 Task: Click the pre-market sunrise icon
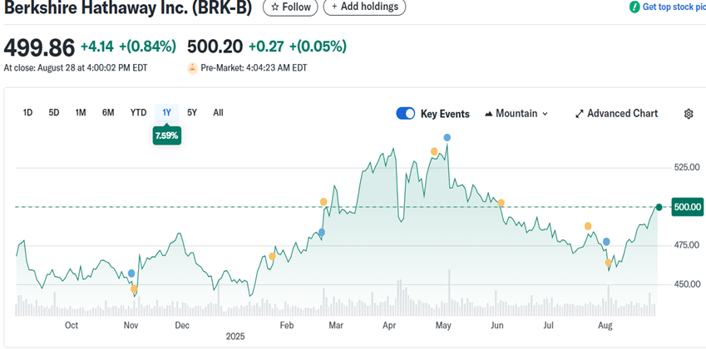click(192, 68)
